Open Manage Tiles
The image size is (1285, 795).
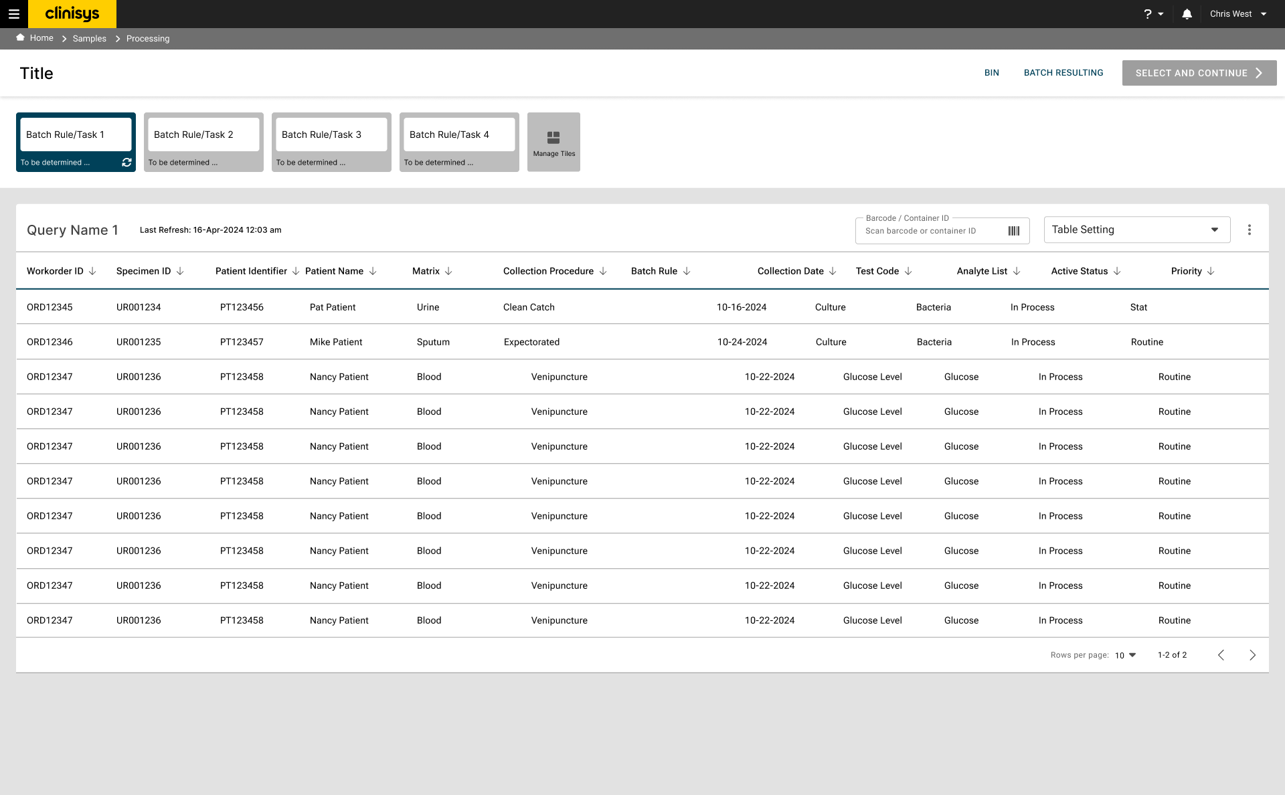click(553, 142)
